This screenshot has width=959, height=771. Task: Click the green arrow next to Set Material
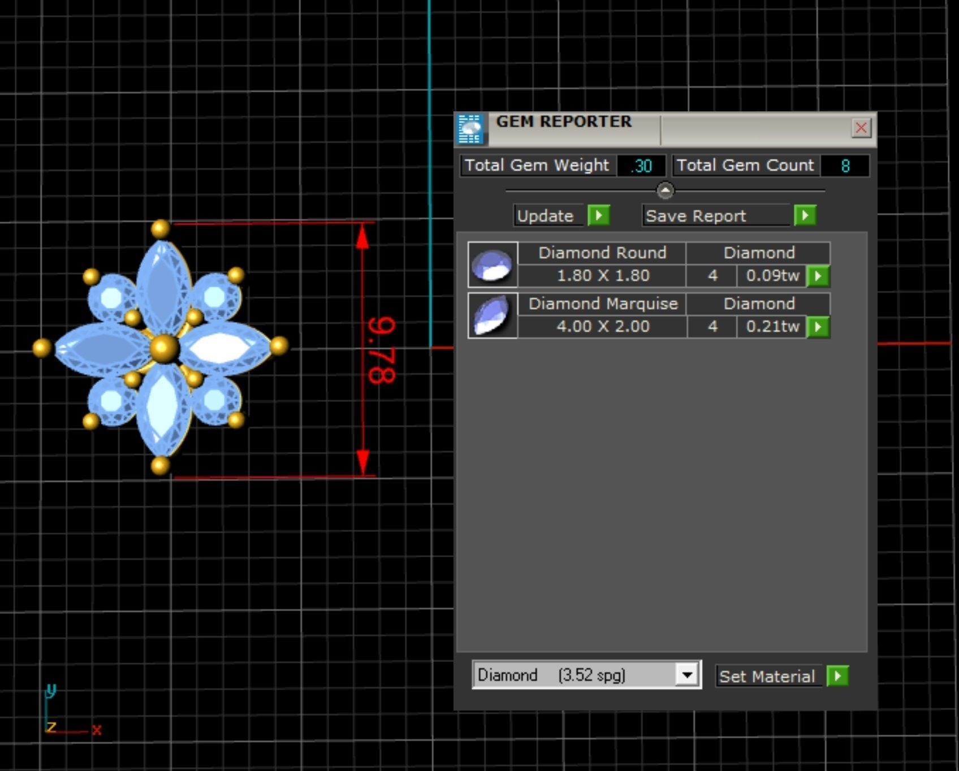pos(837,676)
